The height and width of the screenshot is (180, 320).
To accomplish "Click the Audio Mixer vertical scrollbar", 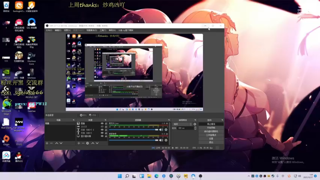I will pos(170,134).
